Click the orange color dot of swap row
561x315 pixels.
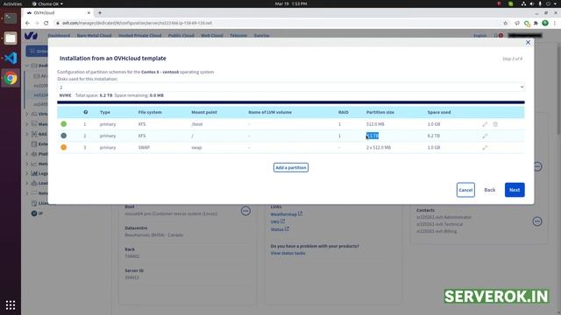tap(64, 147)
